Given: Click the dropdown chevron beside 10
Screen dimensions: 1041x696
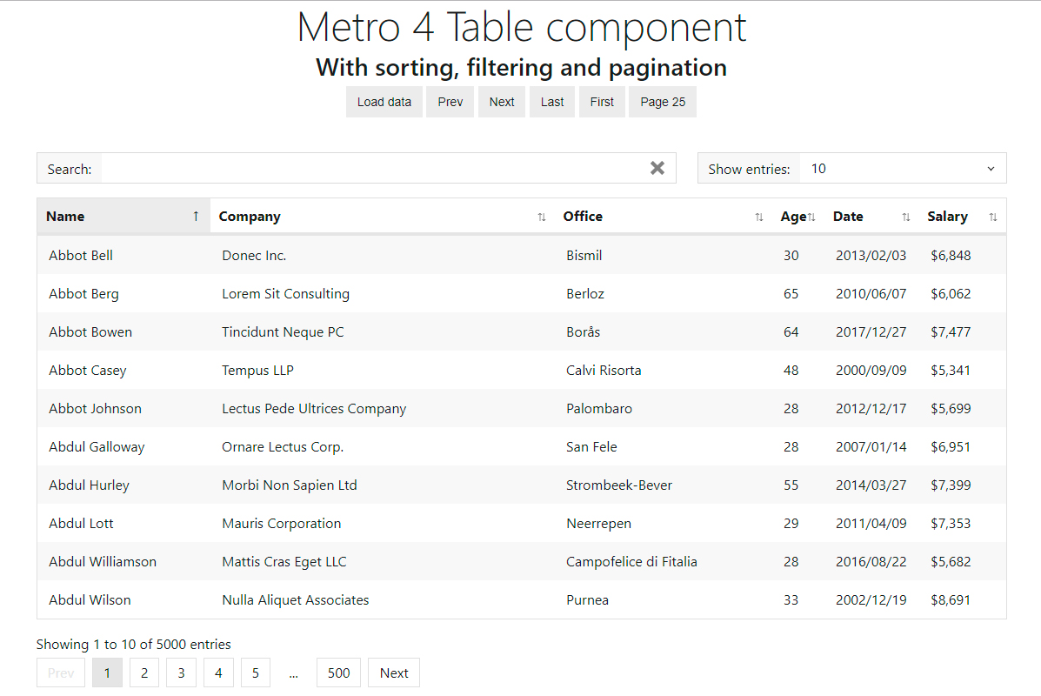Looking at the screenshot, I should [991, 169].
